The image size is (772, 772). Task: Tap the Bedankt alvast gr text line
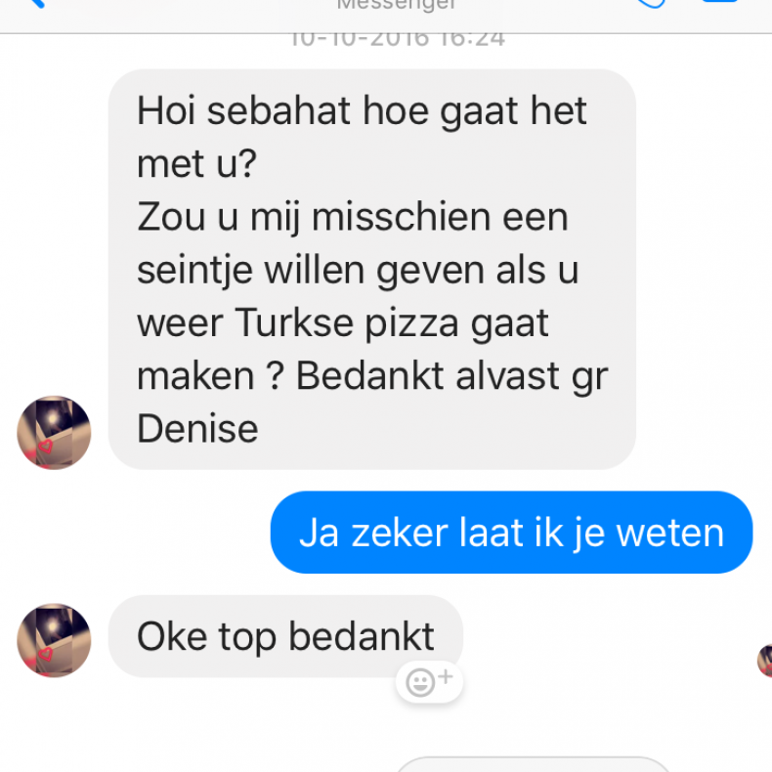click(x=452, y=376)
